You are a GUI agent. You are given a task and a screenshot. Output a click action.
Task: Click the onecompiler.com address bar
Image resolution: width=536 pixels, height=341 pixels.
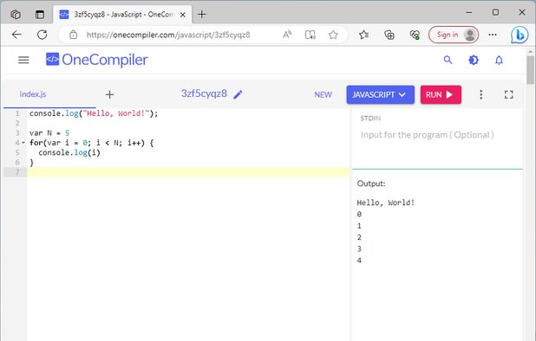(x=168, y=35)
